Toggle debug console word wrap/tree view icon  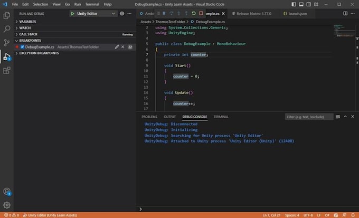coord(338,117)
